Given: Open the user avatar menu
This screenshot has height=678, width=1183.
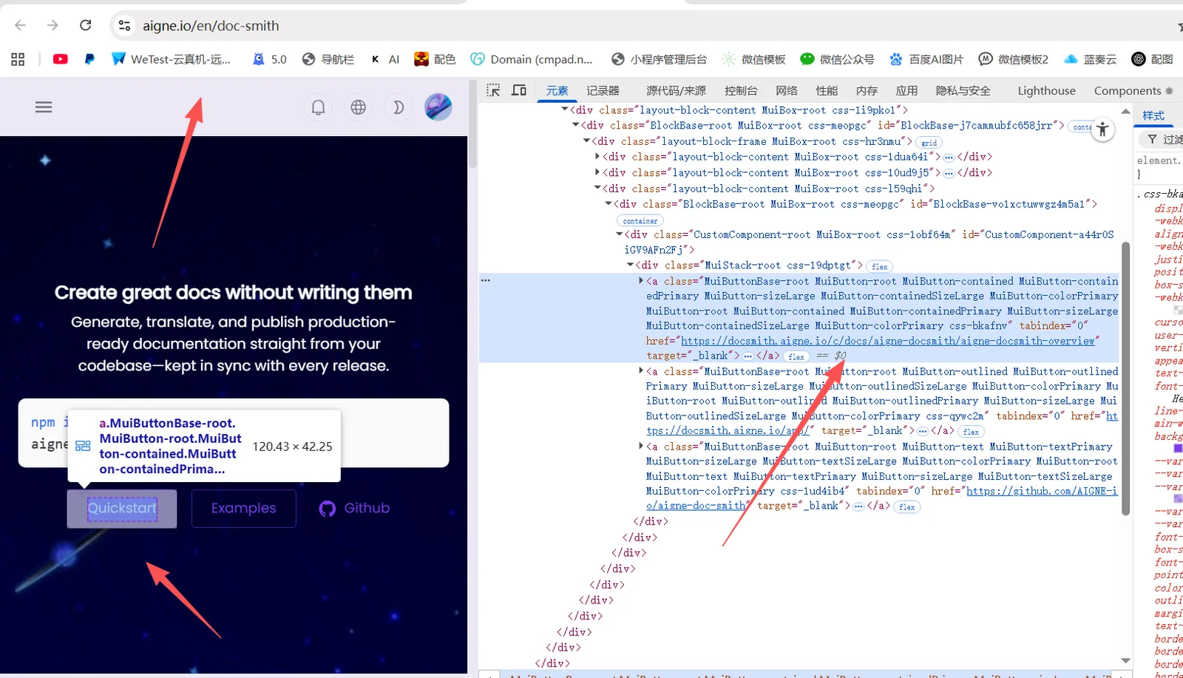Looking at the screenshot, I should pos(438,107).
